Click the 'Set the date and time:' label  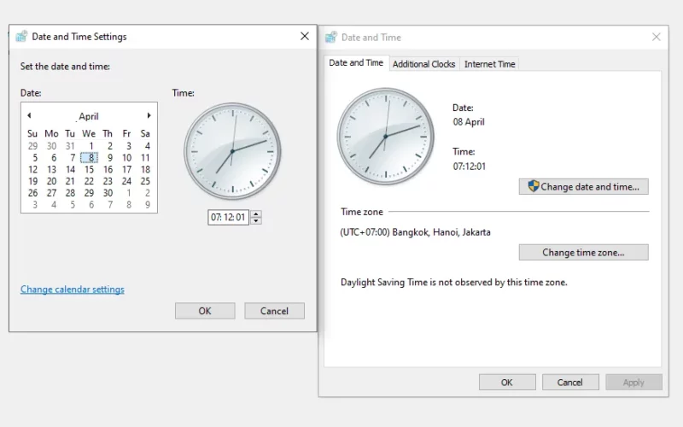[65, 67]
